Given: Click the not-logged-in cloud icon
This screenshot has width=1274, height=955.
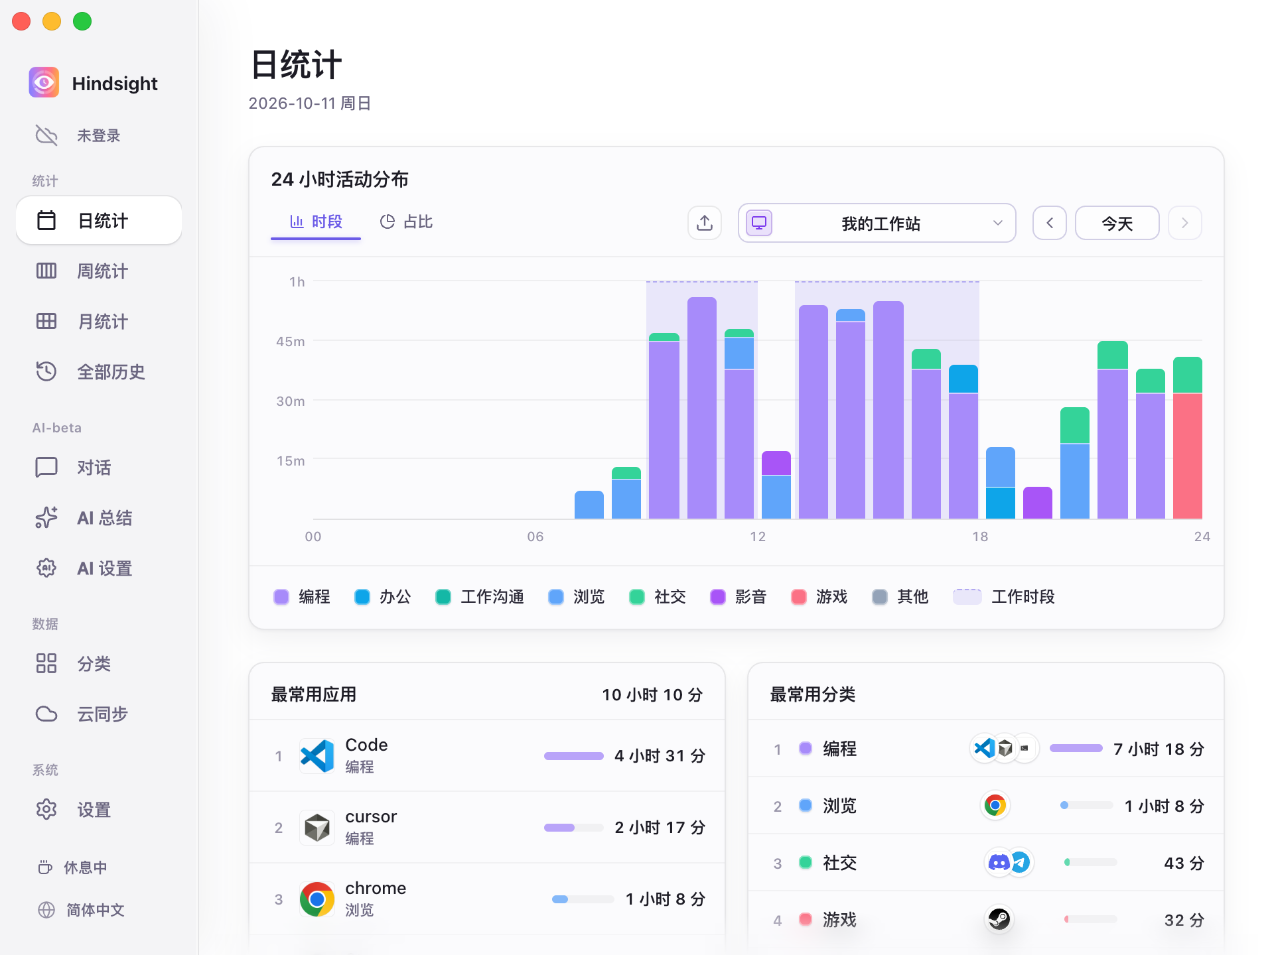Looking at the screenshot, I should (46, 135).
